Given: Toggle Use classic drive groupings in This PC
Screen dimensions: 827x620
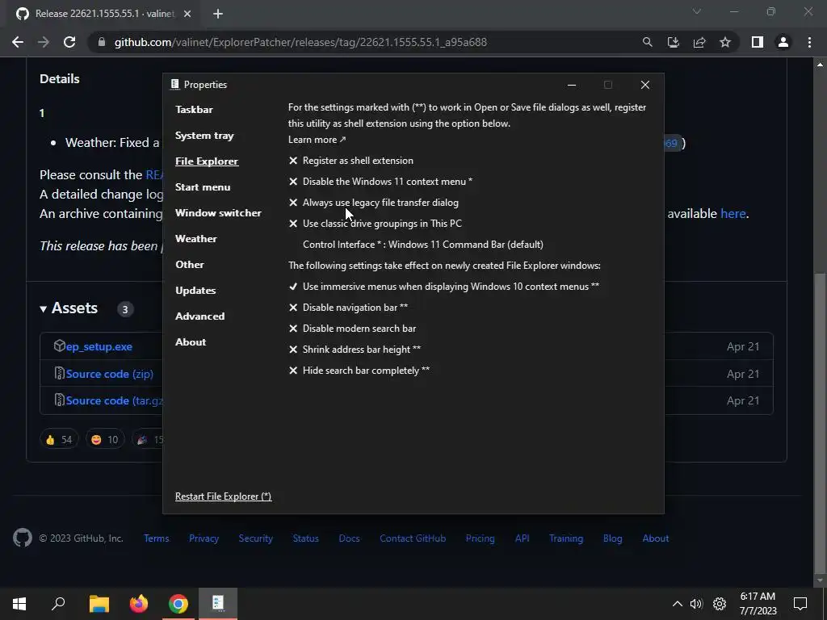Looking at the screenshot, I should click(x=375, y=224).
